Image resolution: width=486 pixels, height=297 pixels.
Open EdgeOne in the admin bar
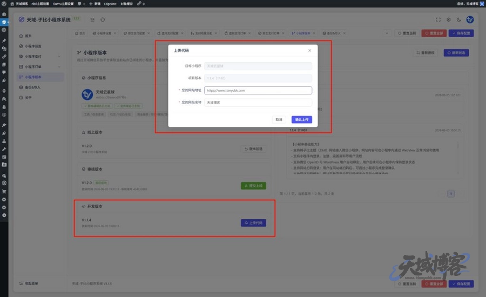[x=110, y=4]
